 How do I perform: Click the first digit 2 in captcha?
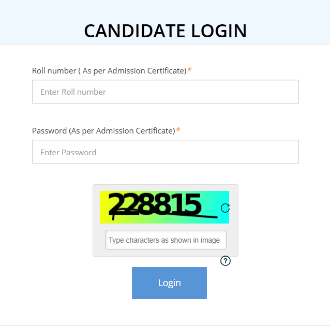[117, 204]
